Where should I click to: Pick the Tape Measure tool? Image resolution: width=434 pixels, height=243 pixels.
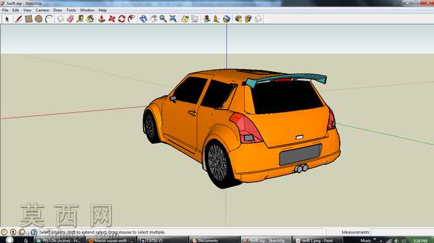pyautogui.click(x=80, y=19)
